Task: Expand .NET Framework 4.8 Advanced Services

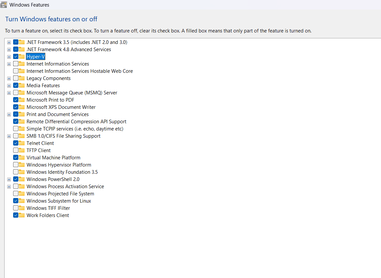Action: (9, 50)
